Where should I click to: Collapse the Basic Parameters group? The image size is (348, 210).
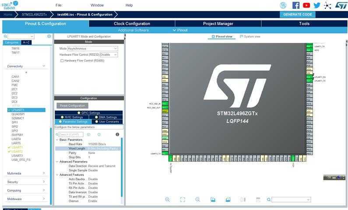pos(57,140)
